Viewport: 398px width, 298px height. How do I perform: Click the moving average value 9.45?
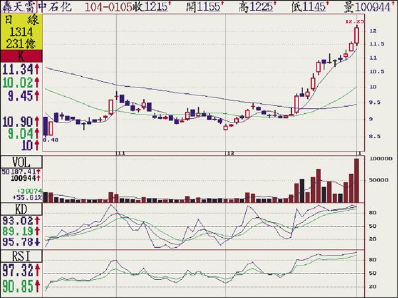pos(21,96)
